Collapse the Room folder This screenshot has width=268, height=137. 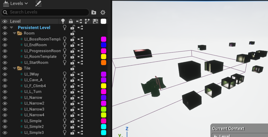point(15,33)
